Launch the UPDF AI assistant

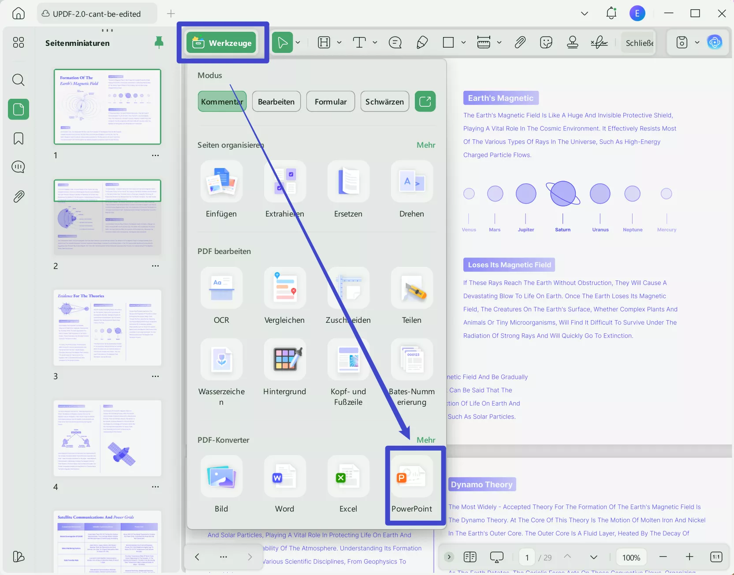pos(715,42)
